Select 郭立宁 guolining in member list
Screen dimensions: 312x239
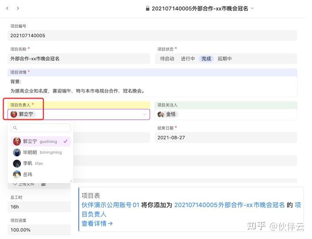tap(40, 142)
